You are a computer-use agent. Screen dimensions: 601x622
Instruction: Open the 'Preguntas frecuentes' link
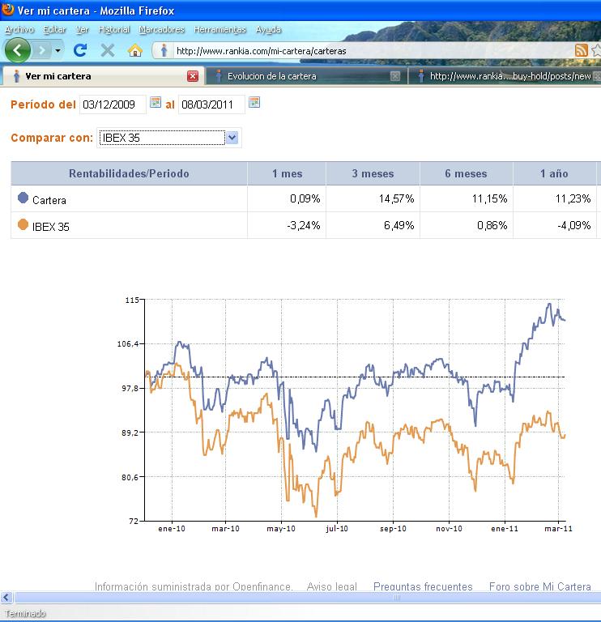(423, 586)
